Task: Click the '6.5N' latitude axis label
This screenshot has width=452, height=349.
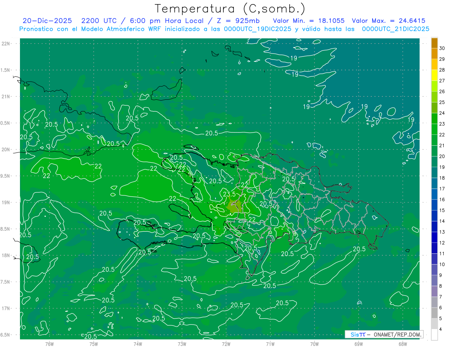Action: (x=5, y=335)
